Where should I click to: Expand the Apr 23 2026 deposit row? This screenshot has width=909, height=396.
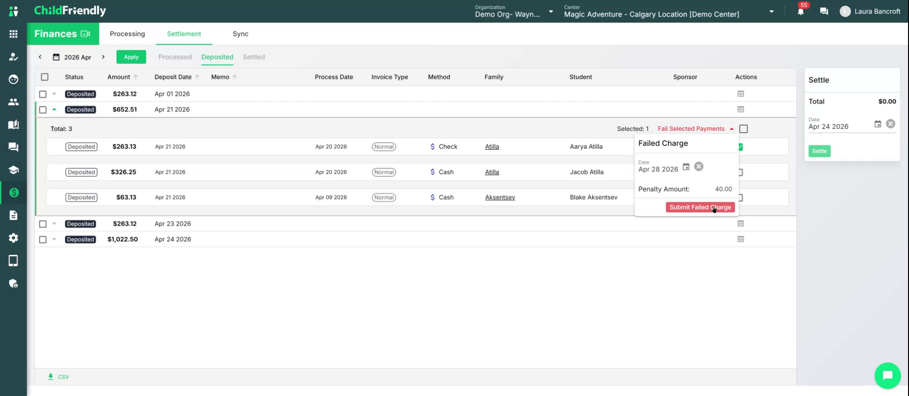pos(54,224)
